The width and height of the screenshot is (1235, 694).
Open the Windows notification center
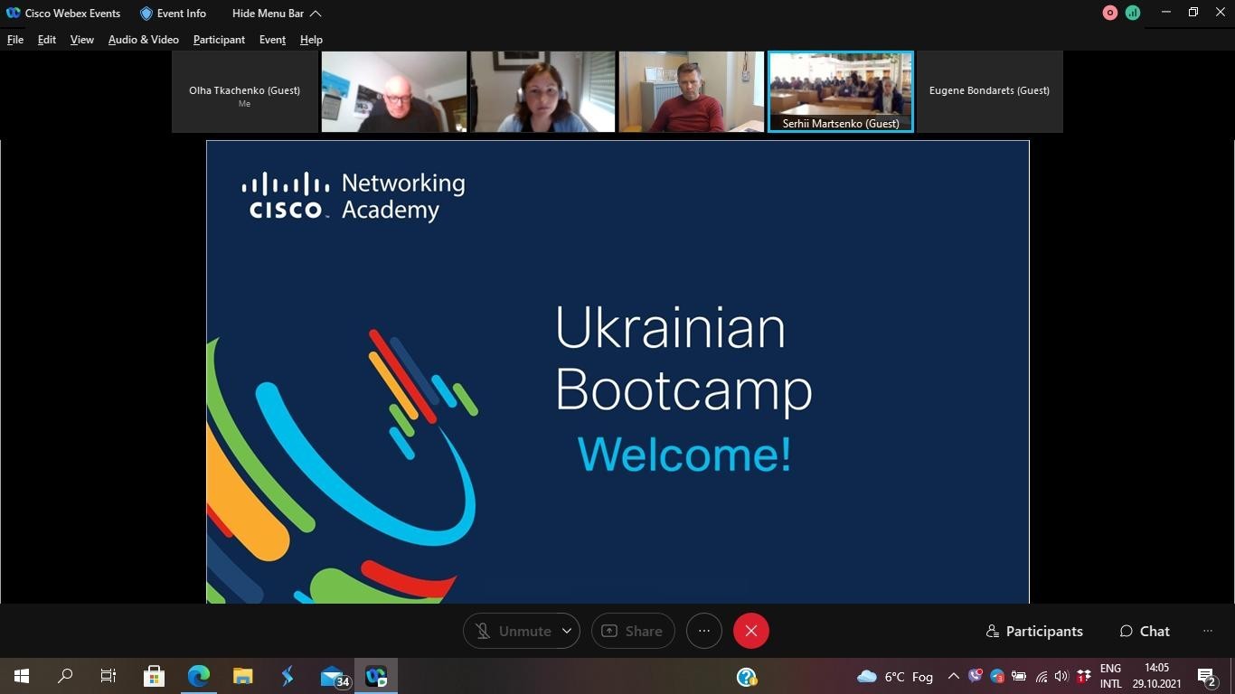(1207, 676)
